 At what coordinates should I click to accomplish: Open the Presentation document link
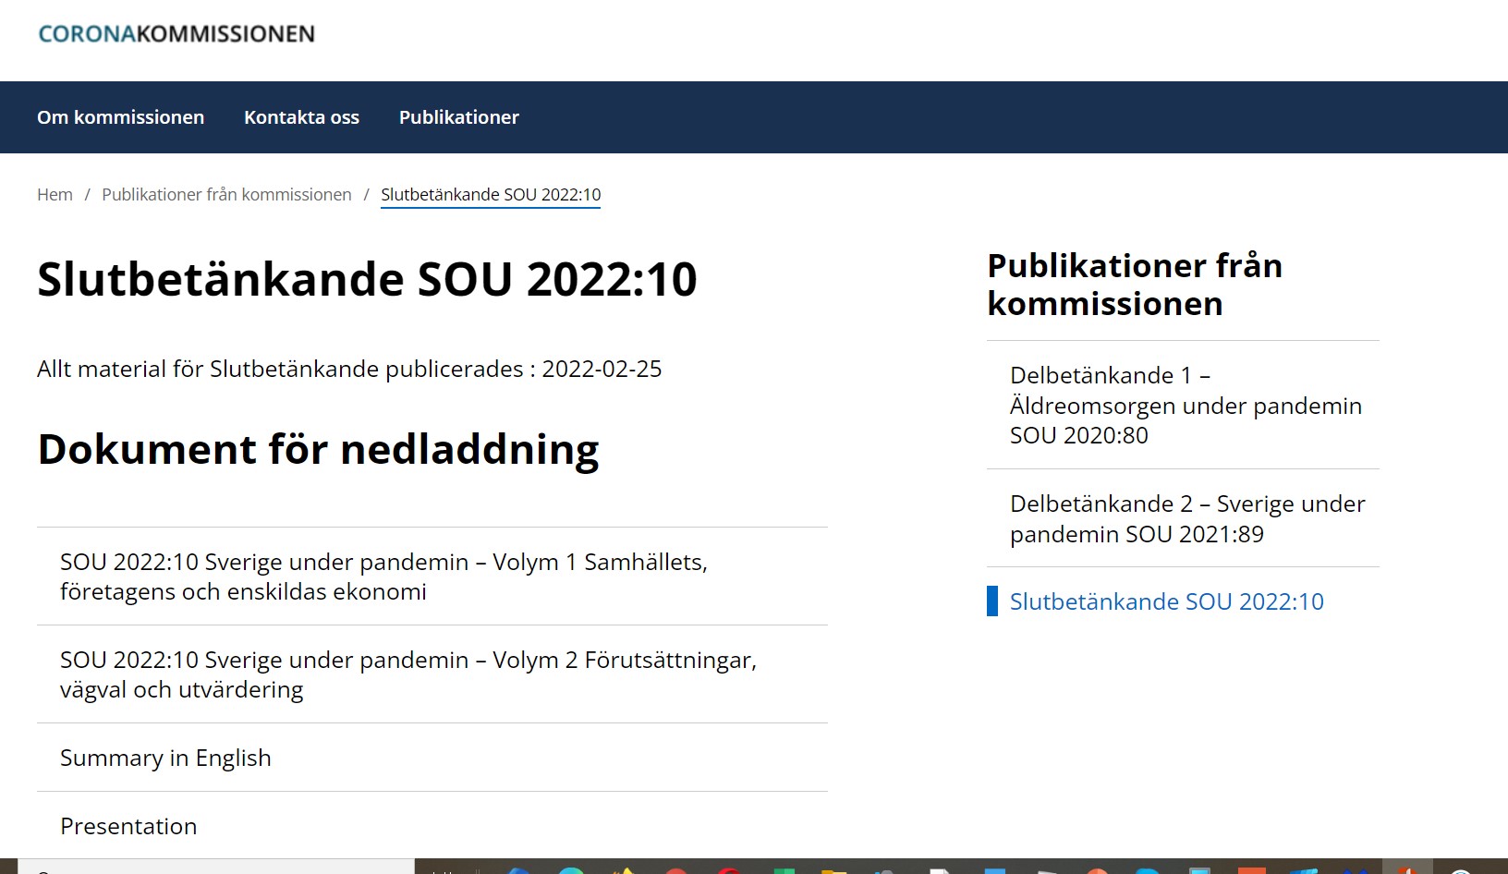point(128,826)
